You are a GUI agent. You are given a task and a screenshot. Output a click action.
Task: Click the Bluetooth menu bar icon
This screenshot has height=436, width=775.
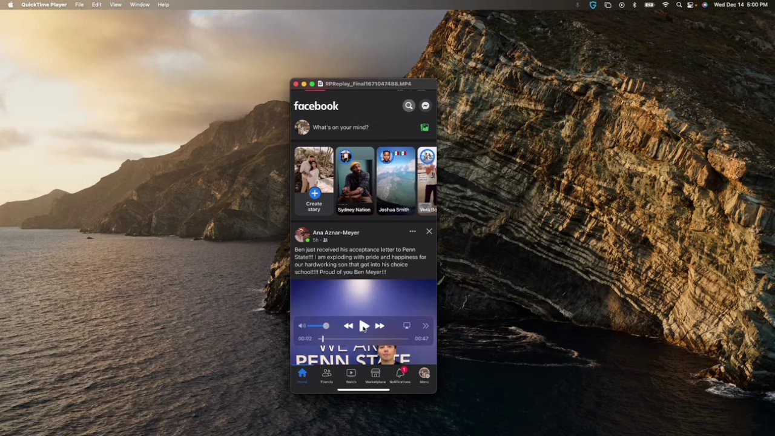635,5
